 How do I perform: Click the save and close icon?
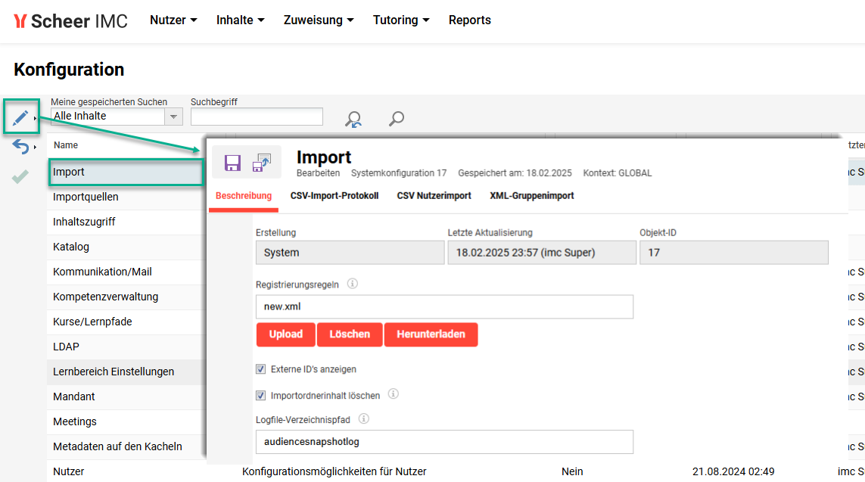coord(262,163)
